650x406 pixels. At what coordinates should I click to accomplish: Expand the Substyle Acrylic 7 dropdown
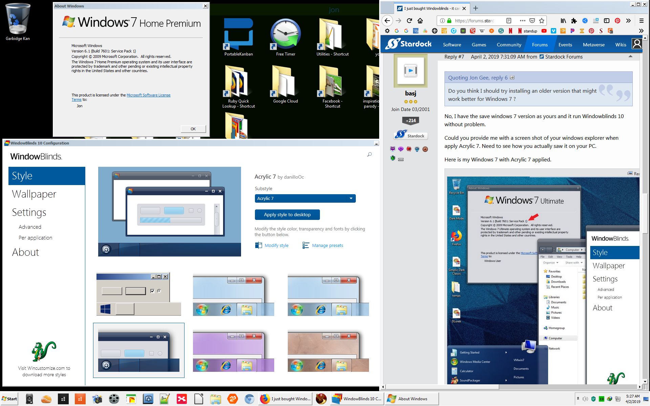305,198
